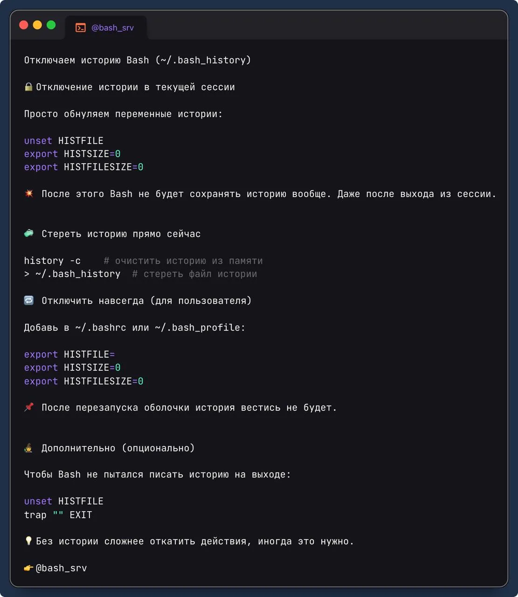The height and width of the screenshot is (597, 518).
Task: Click the repeat arrows emoji before Отключить навсегда
Action: pos(29,300)
